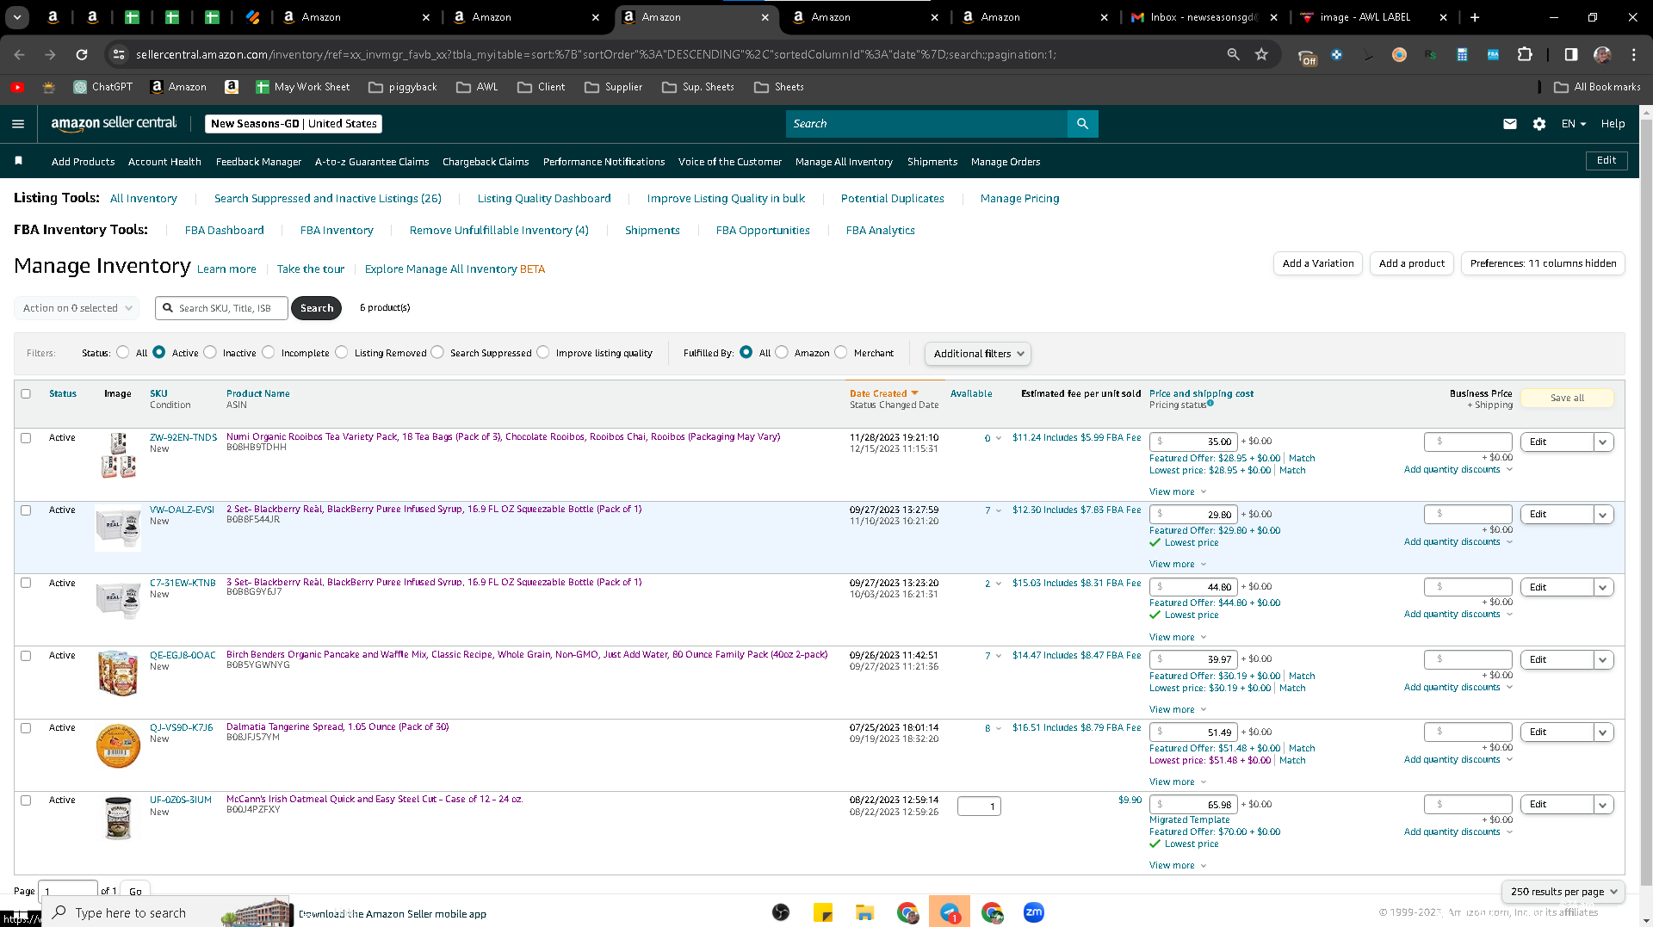Choose Amazon under Fulfilled By

(x=782, y=352)
